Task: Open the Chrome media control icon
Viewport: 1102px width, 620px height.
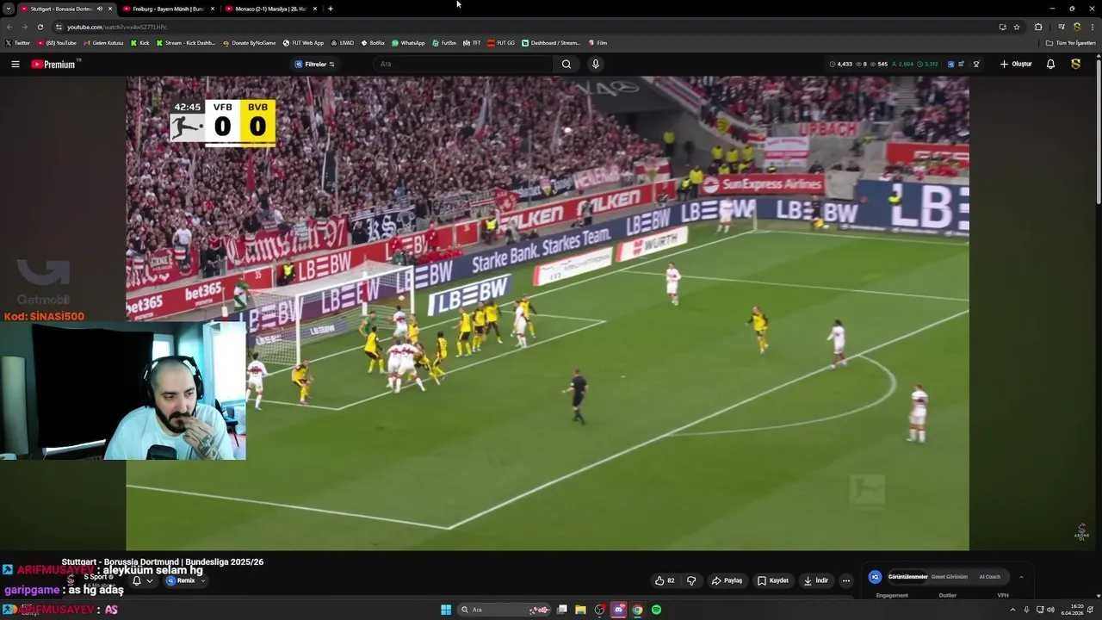Action: [x=1061, y=27]
